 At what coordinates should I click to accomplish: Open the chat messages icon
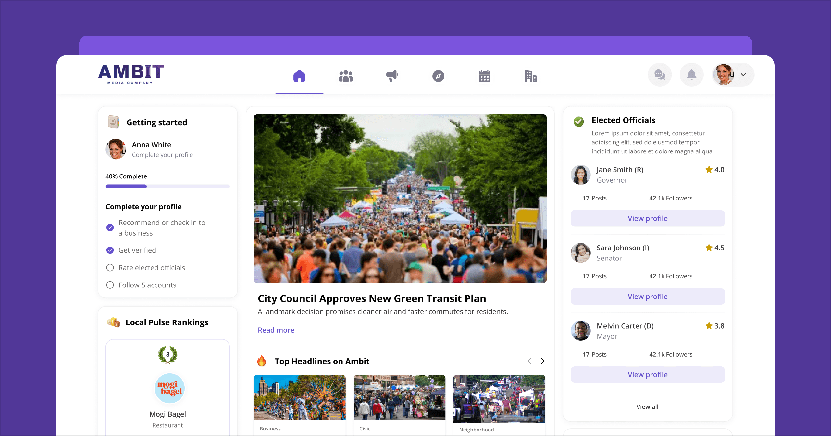tap(660, 75)
